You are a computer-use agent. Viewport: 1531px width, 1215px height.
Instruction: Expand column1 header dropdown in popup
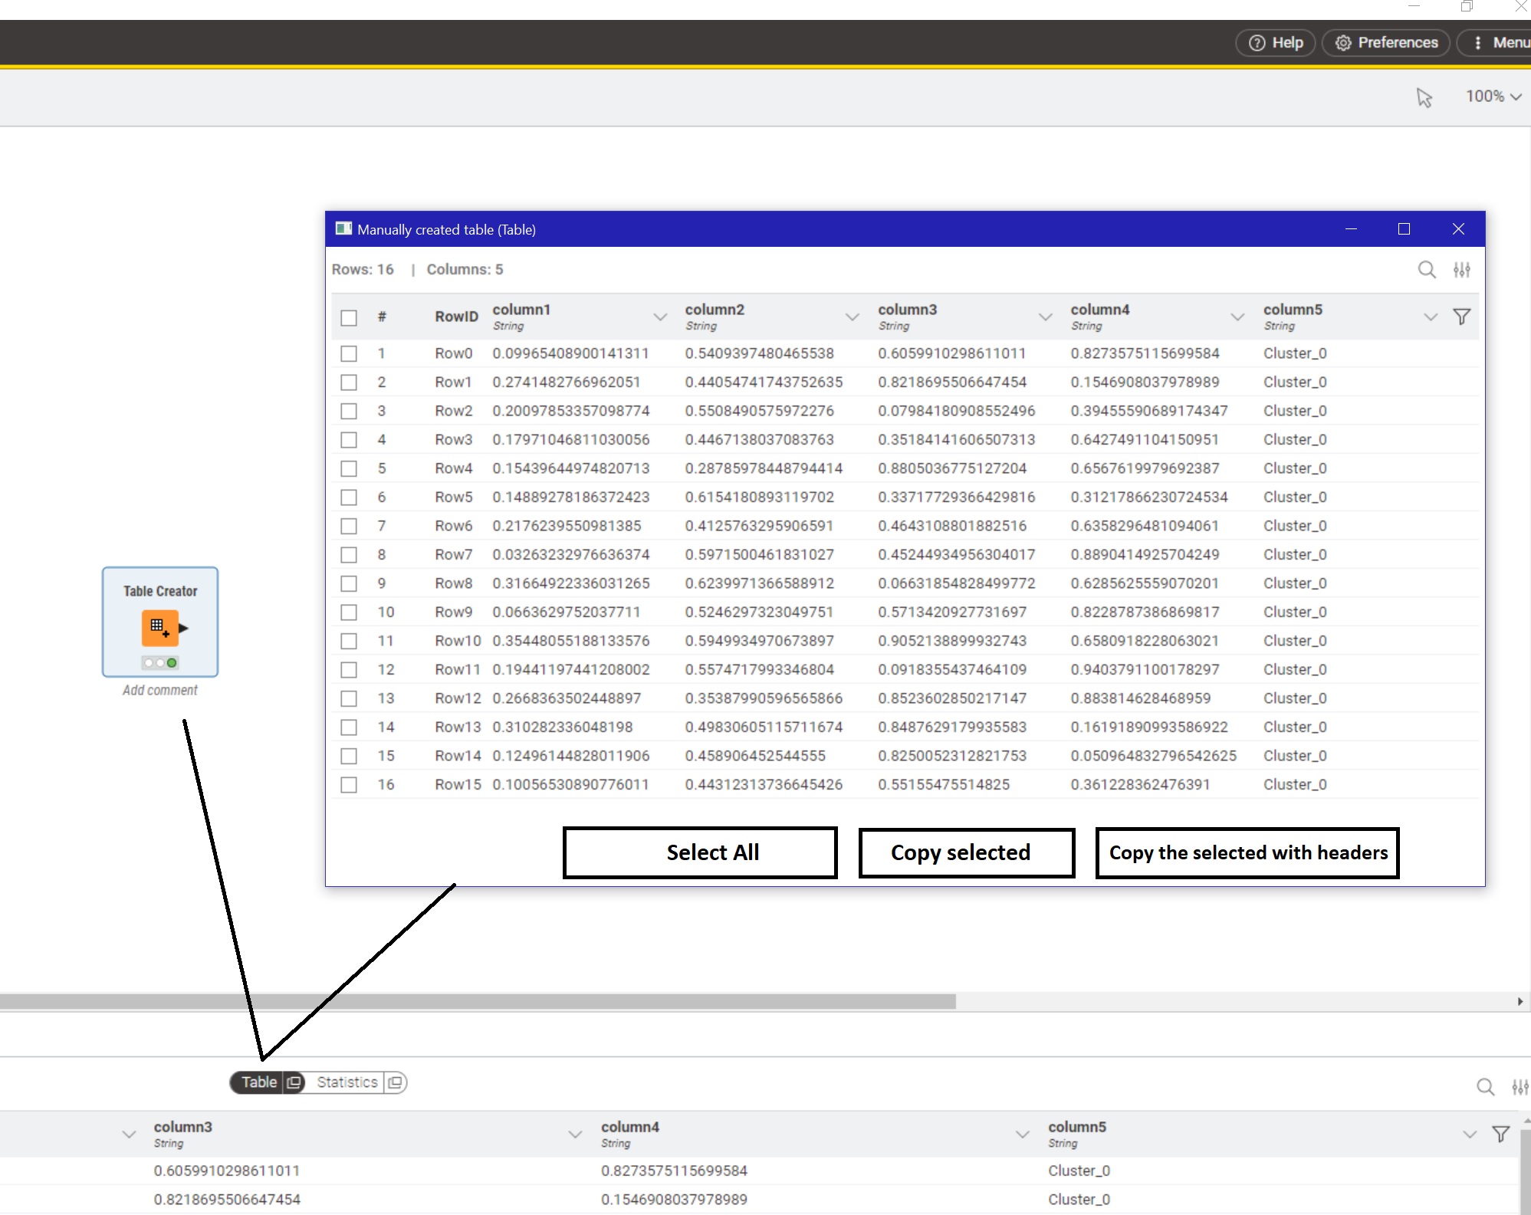[x=660, y=317]
